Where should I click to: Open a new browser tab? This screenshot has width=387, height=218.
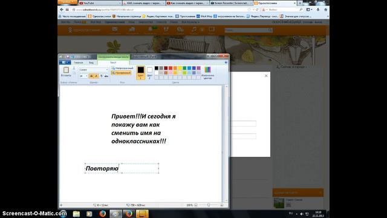(300, 3)
